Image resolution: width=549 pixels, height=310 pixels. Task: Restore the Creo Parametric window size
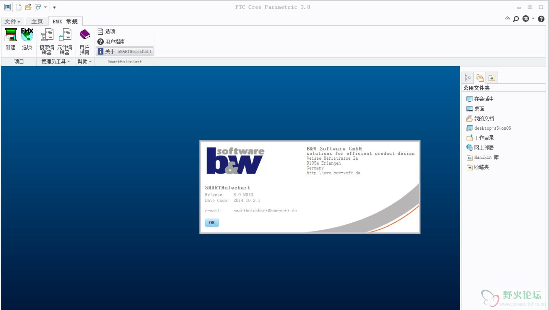[x=530, y=7]
